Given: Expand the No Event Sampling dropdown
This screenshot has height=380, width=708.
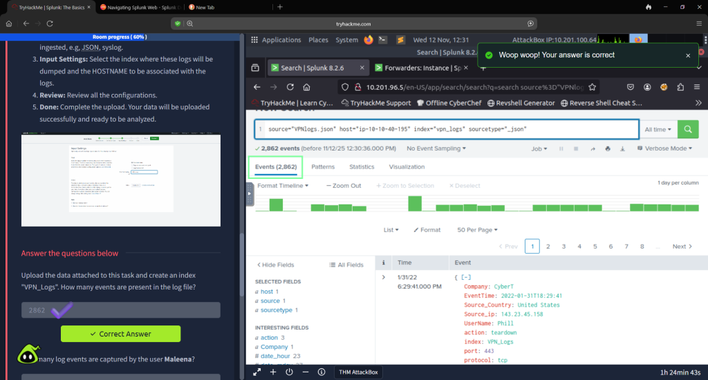Looking at the screenshot, I should click(x=436, y=149).
